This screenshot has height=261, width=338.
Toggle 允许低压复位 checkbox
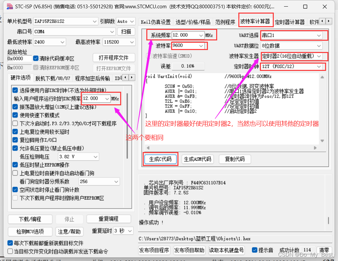[x=15, y=148]
